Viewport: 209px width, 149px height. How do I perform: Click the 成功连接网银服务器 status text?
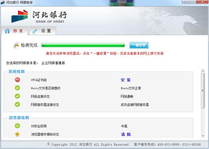pyautogui.click(x=135, y=105)
